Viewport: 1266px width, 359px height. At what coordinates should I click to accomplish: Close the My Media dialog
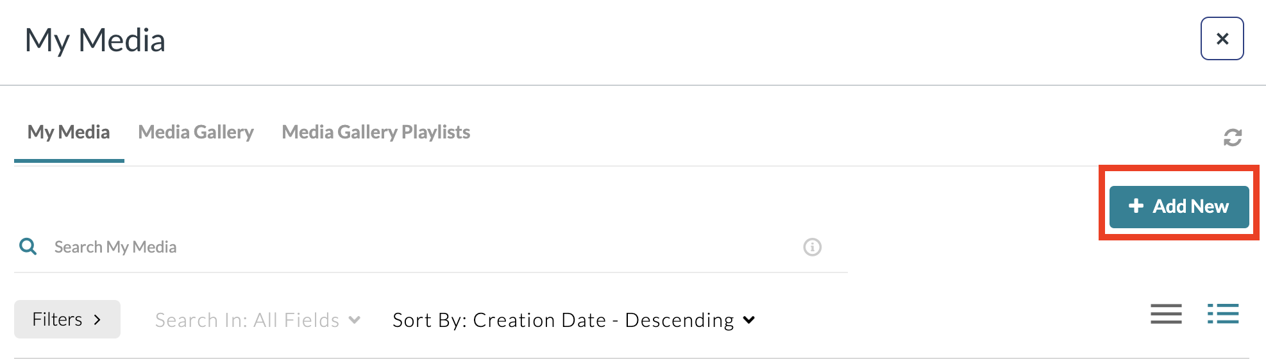tap(1222, 38)
